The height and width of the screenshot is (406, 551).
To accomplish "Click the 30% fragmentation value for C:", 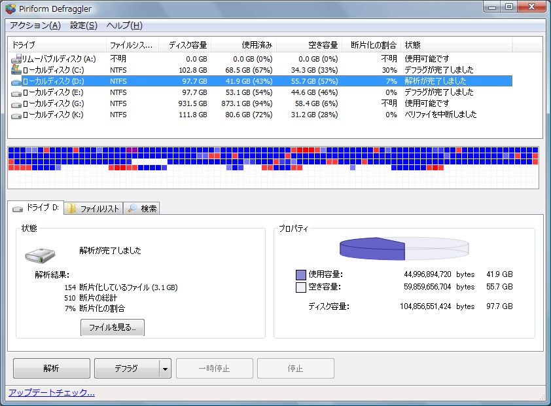I will 389,70.
